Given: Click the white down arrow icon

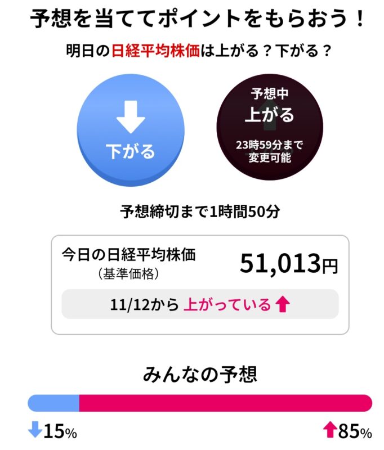Looking at the screenshot, I should pos(131,116).
